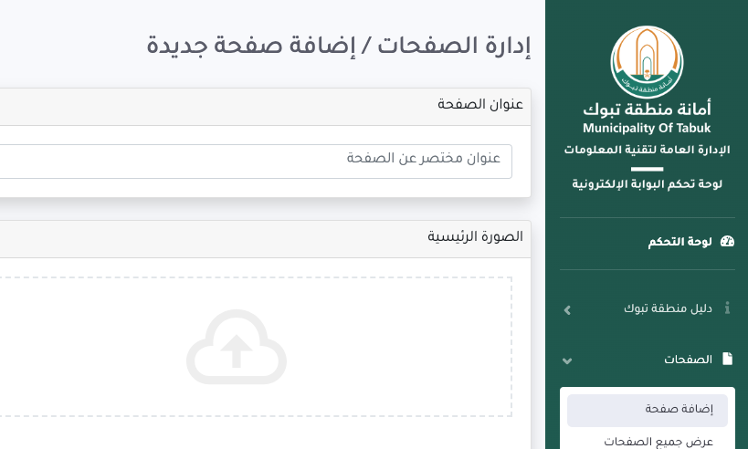
Task: Click the file icon beside الصفحات
Action: tap(727, 360)
